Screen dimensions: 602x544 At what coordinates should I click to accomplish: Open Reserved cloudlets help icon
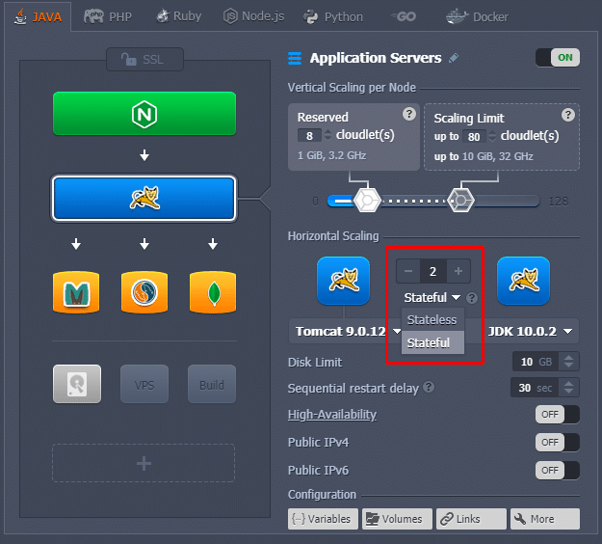(409, 114)
